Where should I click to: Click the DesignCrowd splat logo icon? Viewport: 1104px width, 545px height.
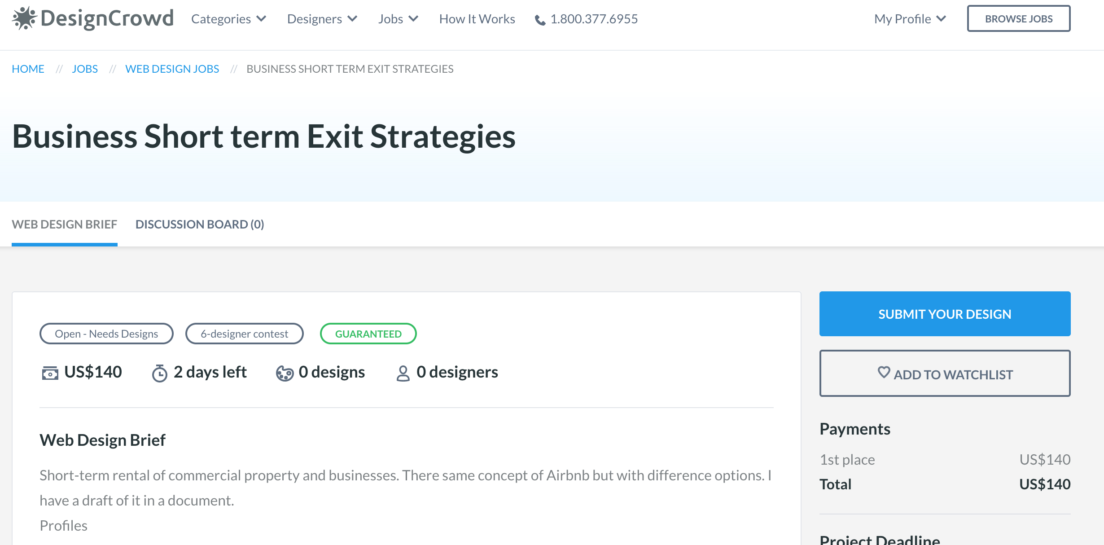pyautogui.click(x=24, y=18)
